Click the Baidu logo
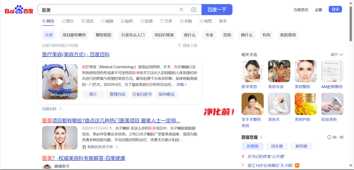Viewport: 354px width, 170px height. click(x=19, y=10)
